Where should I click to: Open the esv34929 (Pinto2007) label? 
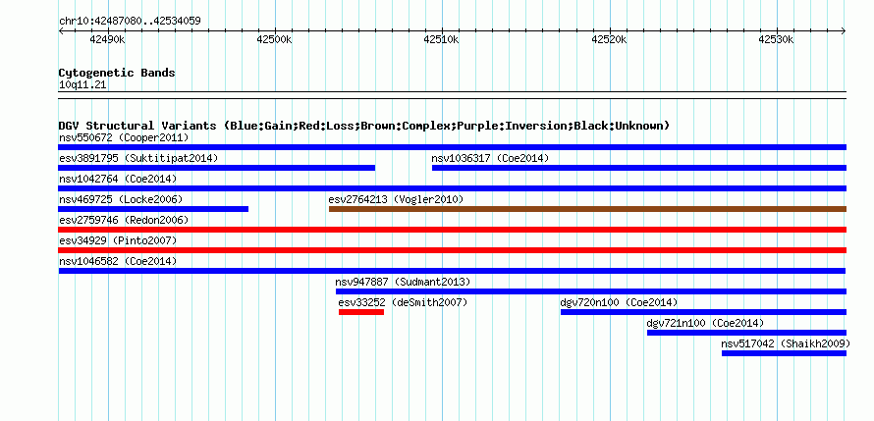[x=118, y=240]
